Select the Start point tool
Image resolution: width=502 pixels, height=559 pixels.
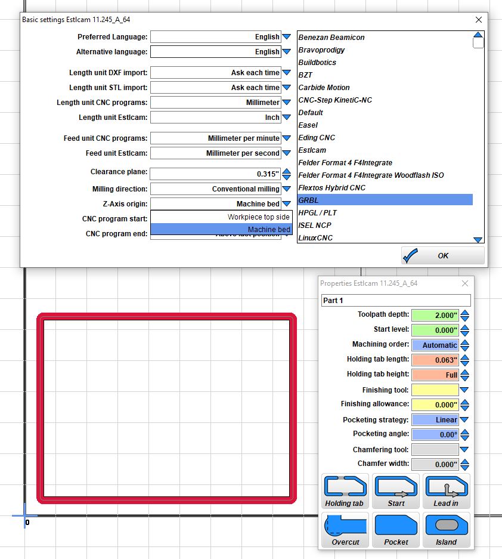pos(396,491)
